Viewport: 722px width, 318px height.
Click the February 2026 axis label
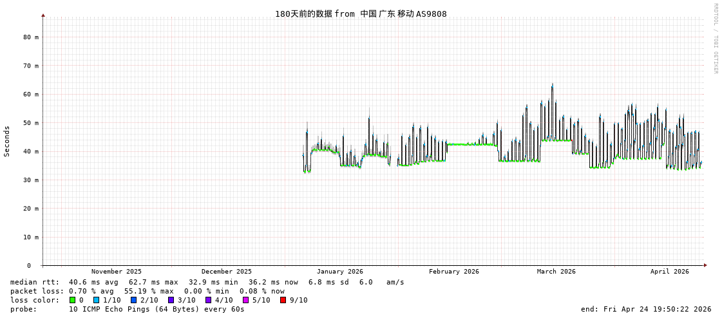tap(454, 272)
